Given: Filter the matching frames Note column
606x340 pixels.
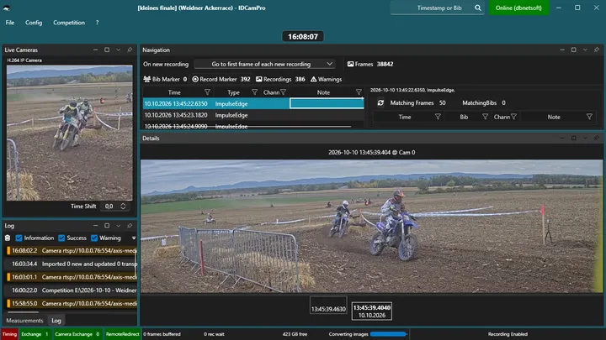Looking at the screenshot, I should (589, 117).
